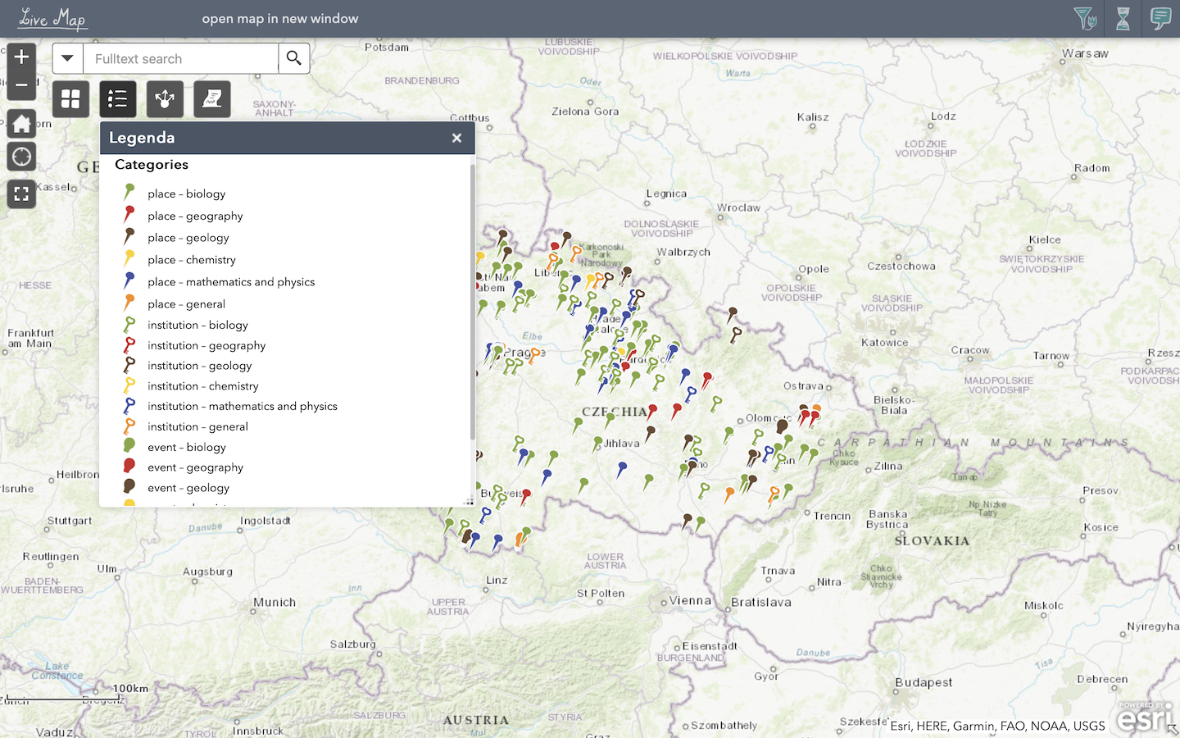Zoom in on the map

(x=21, y=57)
